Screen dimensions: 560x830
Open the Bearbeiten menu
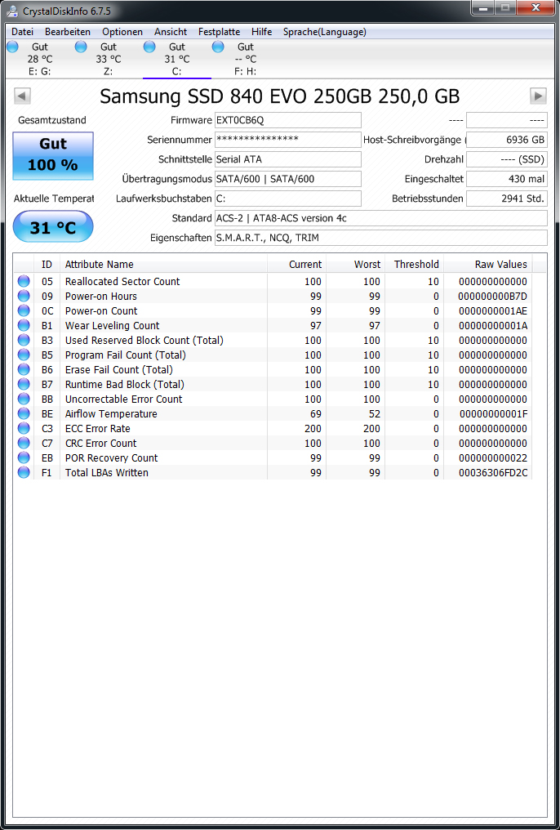point(68,32)
